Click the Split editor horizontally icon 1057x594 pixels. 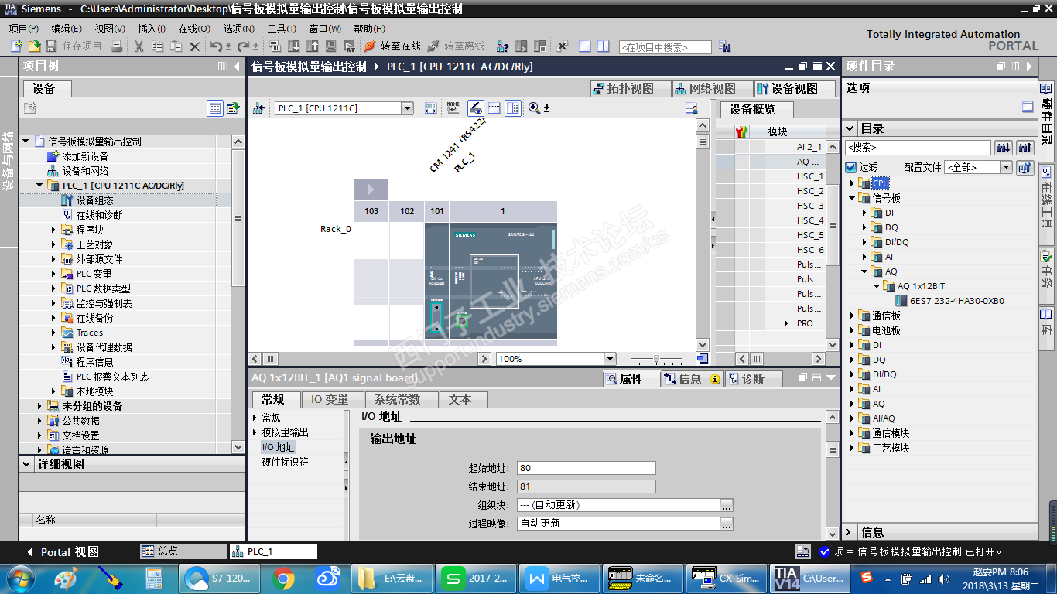click(x=585, y=46)
